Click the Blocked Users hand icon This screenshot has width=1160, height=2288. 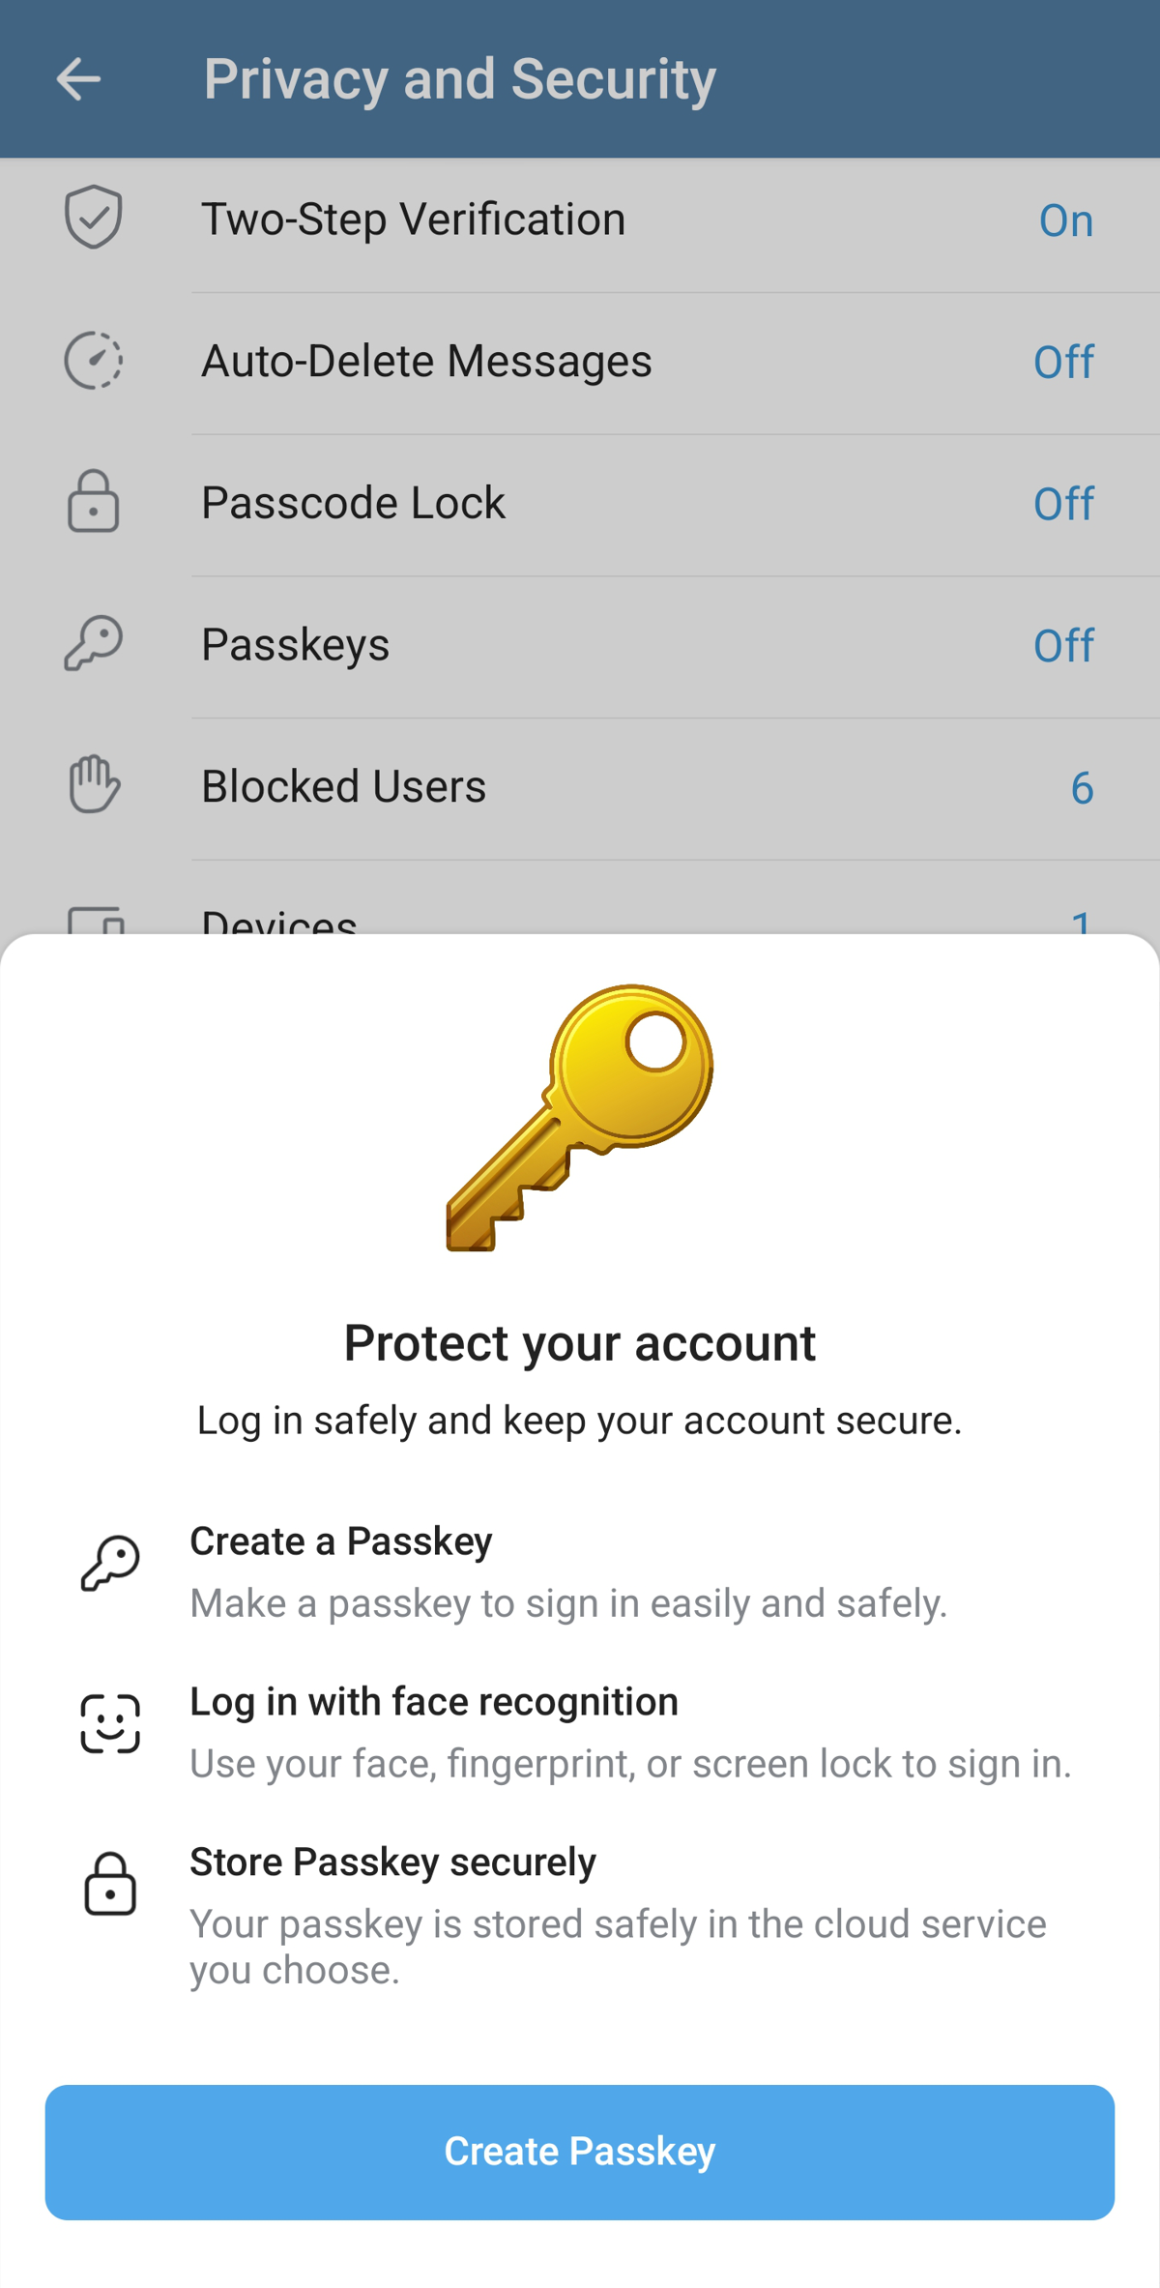(x=94, y=784)
